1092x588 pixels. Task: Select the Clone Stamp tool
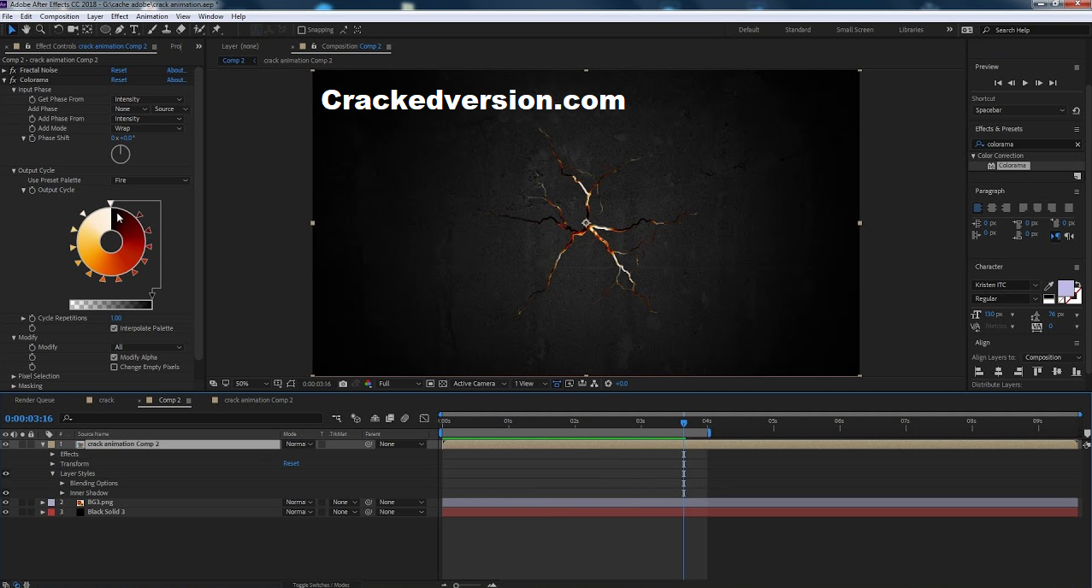(x=167, y=30)
